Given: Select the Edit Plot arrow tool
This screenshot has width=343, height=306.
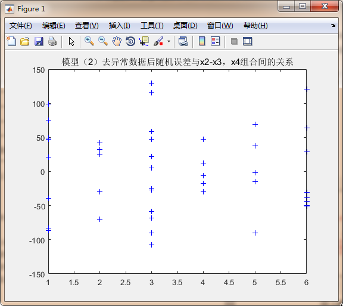Looking at the screenshot, I should tap(71, 41).
